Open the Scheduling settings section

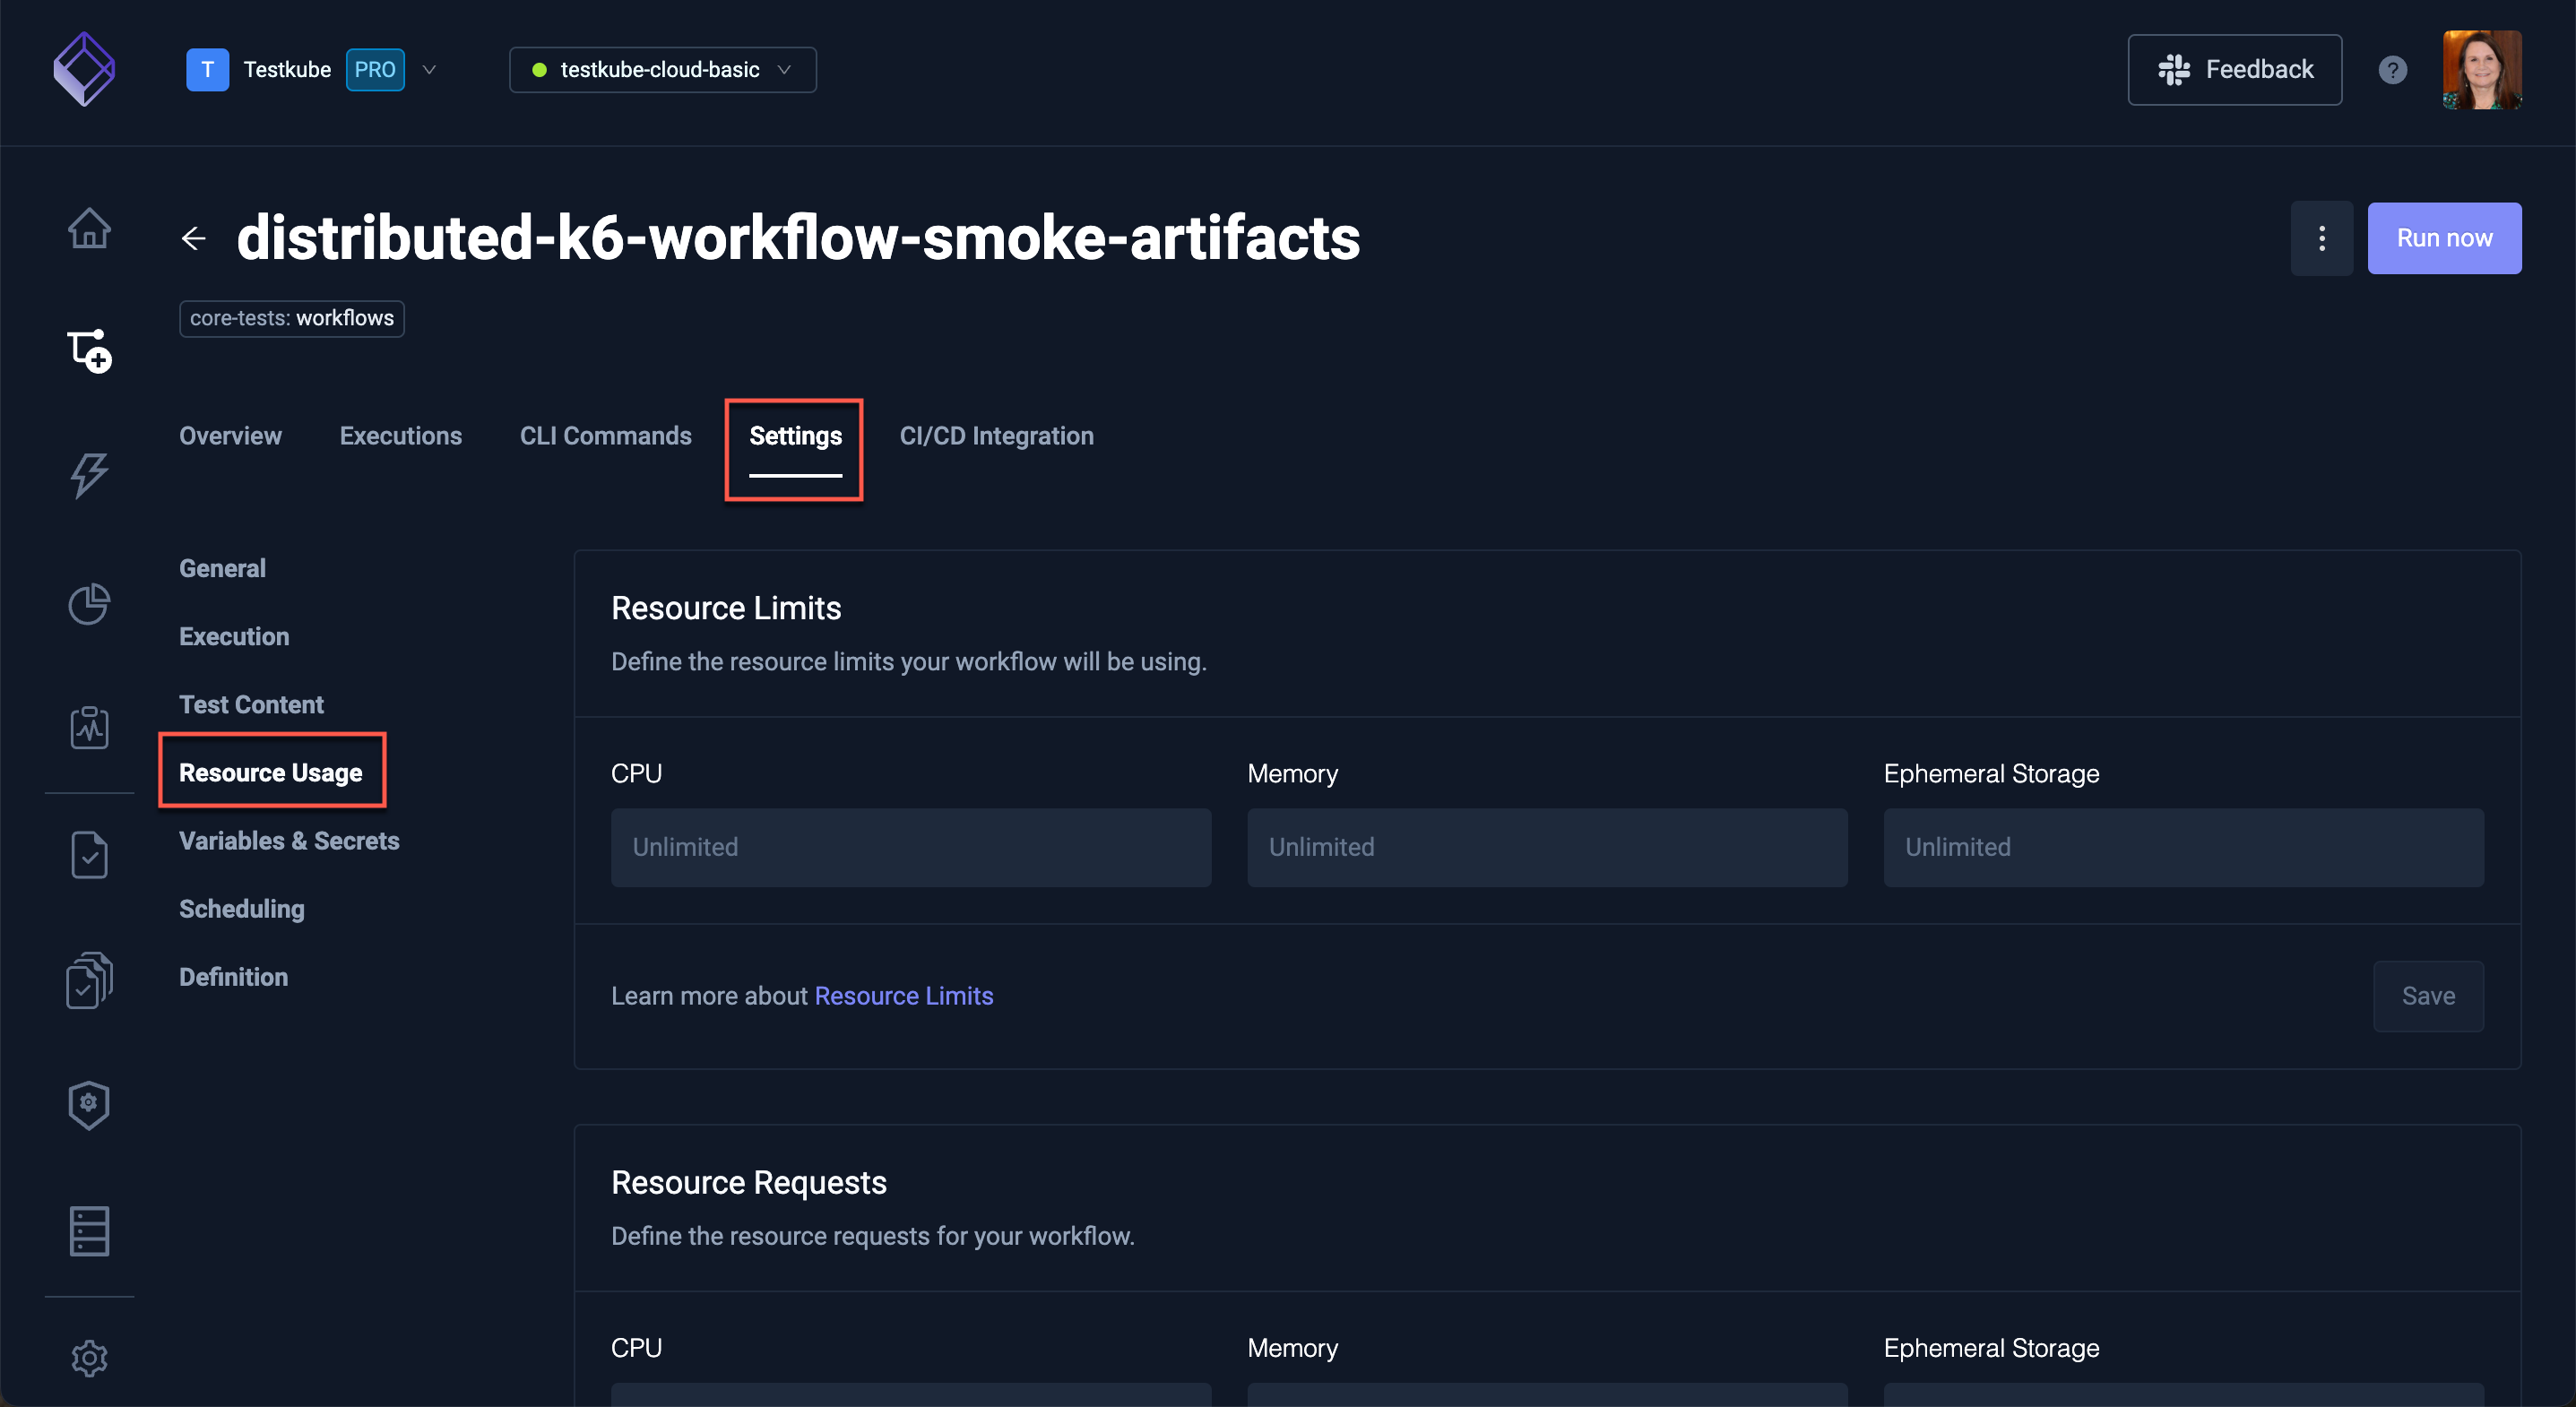(x=241, y=909)
